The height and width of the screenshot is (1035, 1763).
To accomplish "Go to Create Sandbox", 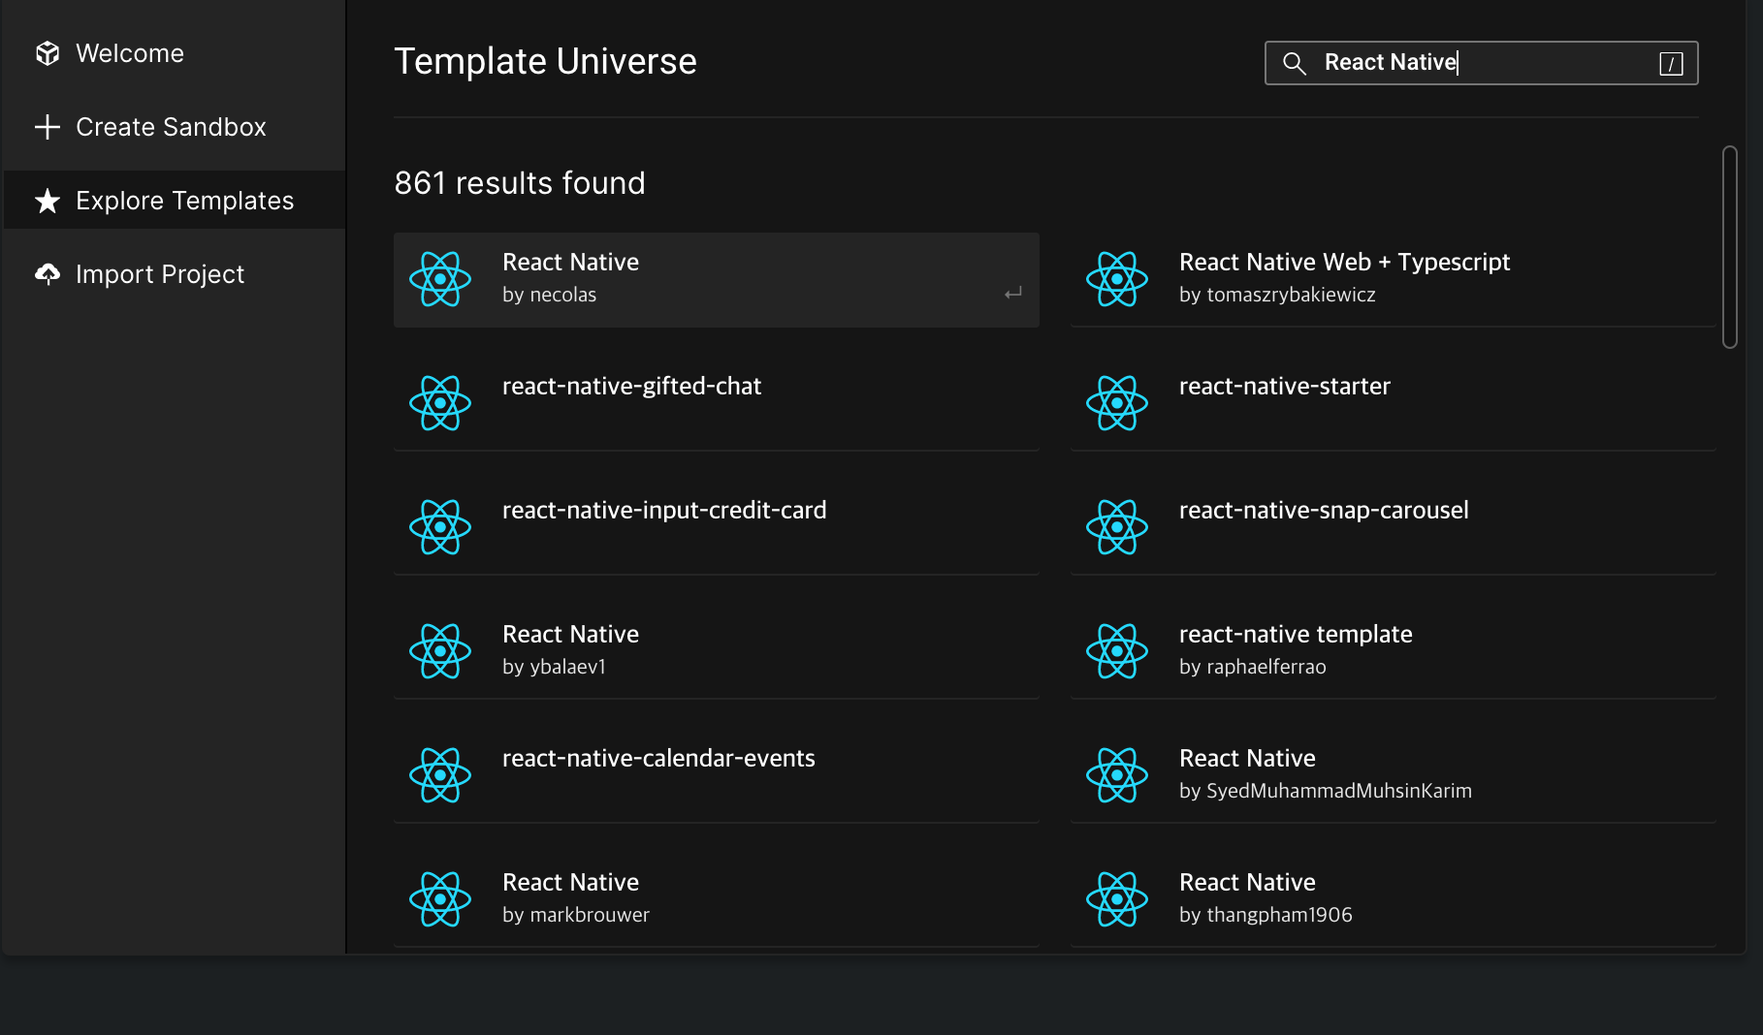I will coord(175,127).
